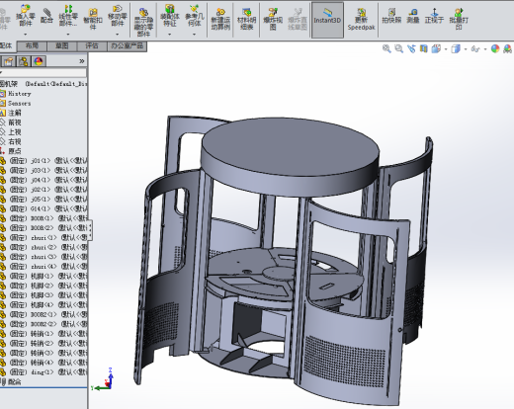Image resolution: width=514 pixels, height=409 pixels.
Task: Select the Mate (配合) paperclip tool
Action: [46, 16]
